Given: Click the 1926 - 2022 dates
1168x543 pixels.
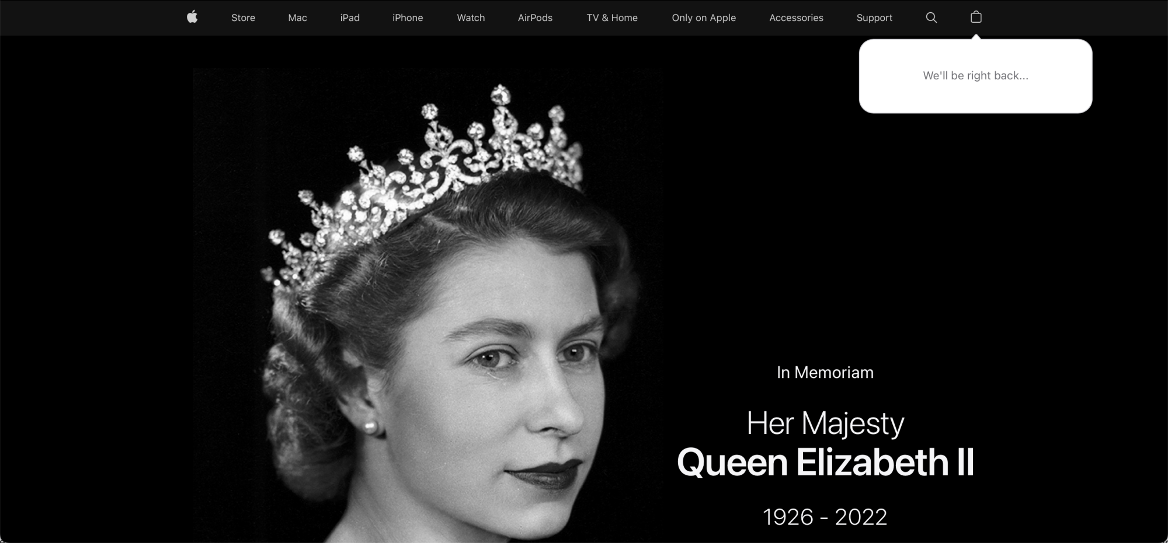Looking at the screenshot, I should point(825,517).
